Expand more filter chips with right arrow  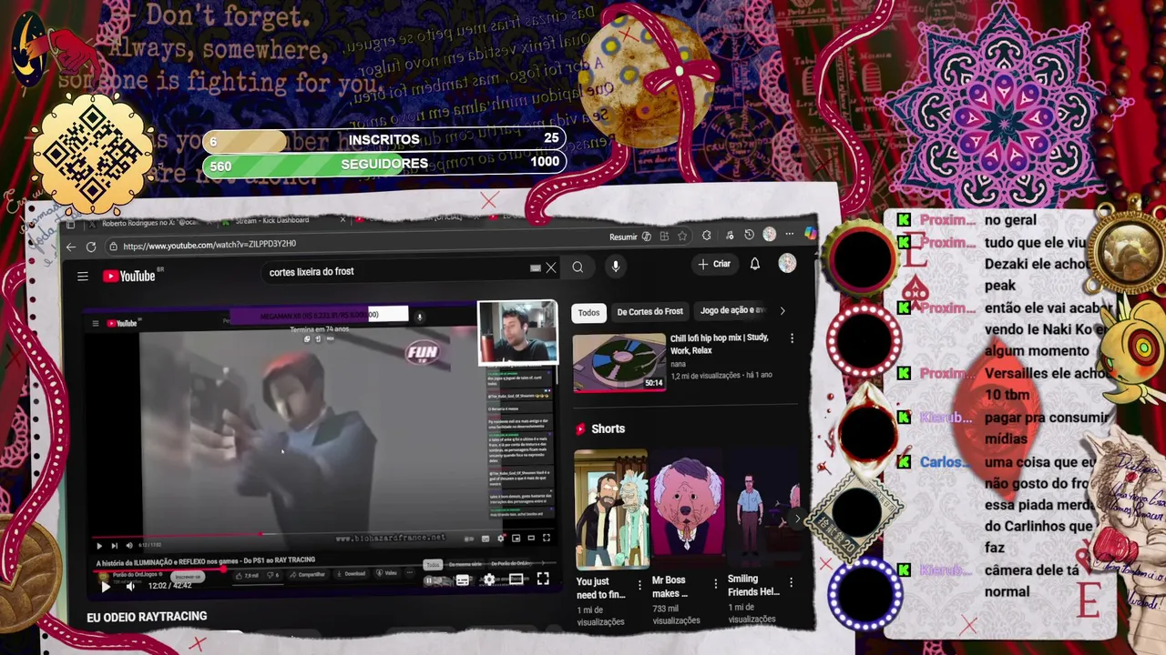(782, 310)
